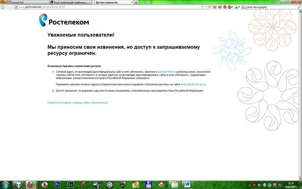Open the grey tool app taskbar icon
This screenshot has width=302, height=189.
97,185
